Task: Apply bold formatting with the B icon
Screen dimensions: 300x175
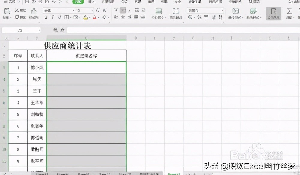Action: [x=46, y=17]
